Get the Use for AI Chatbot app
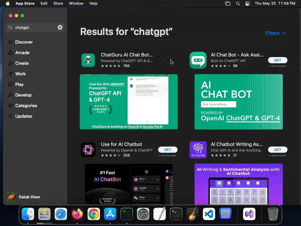This screenshot has width=301, height=226. [168, 149]
